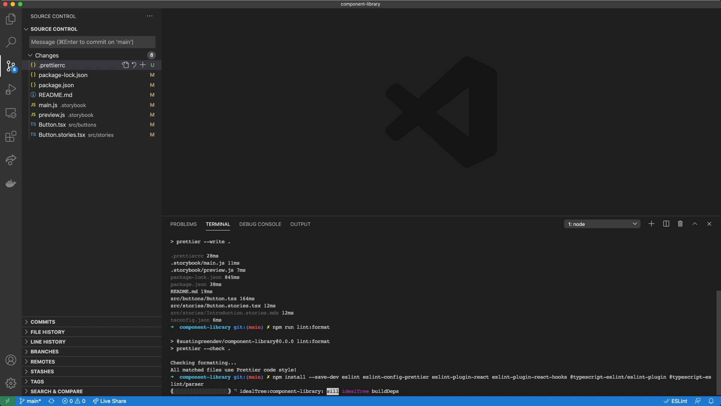Create a new terminal
The width and height of the screenshot is (721, 406).
point(652,224)
